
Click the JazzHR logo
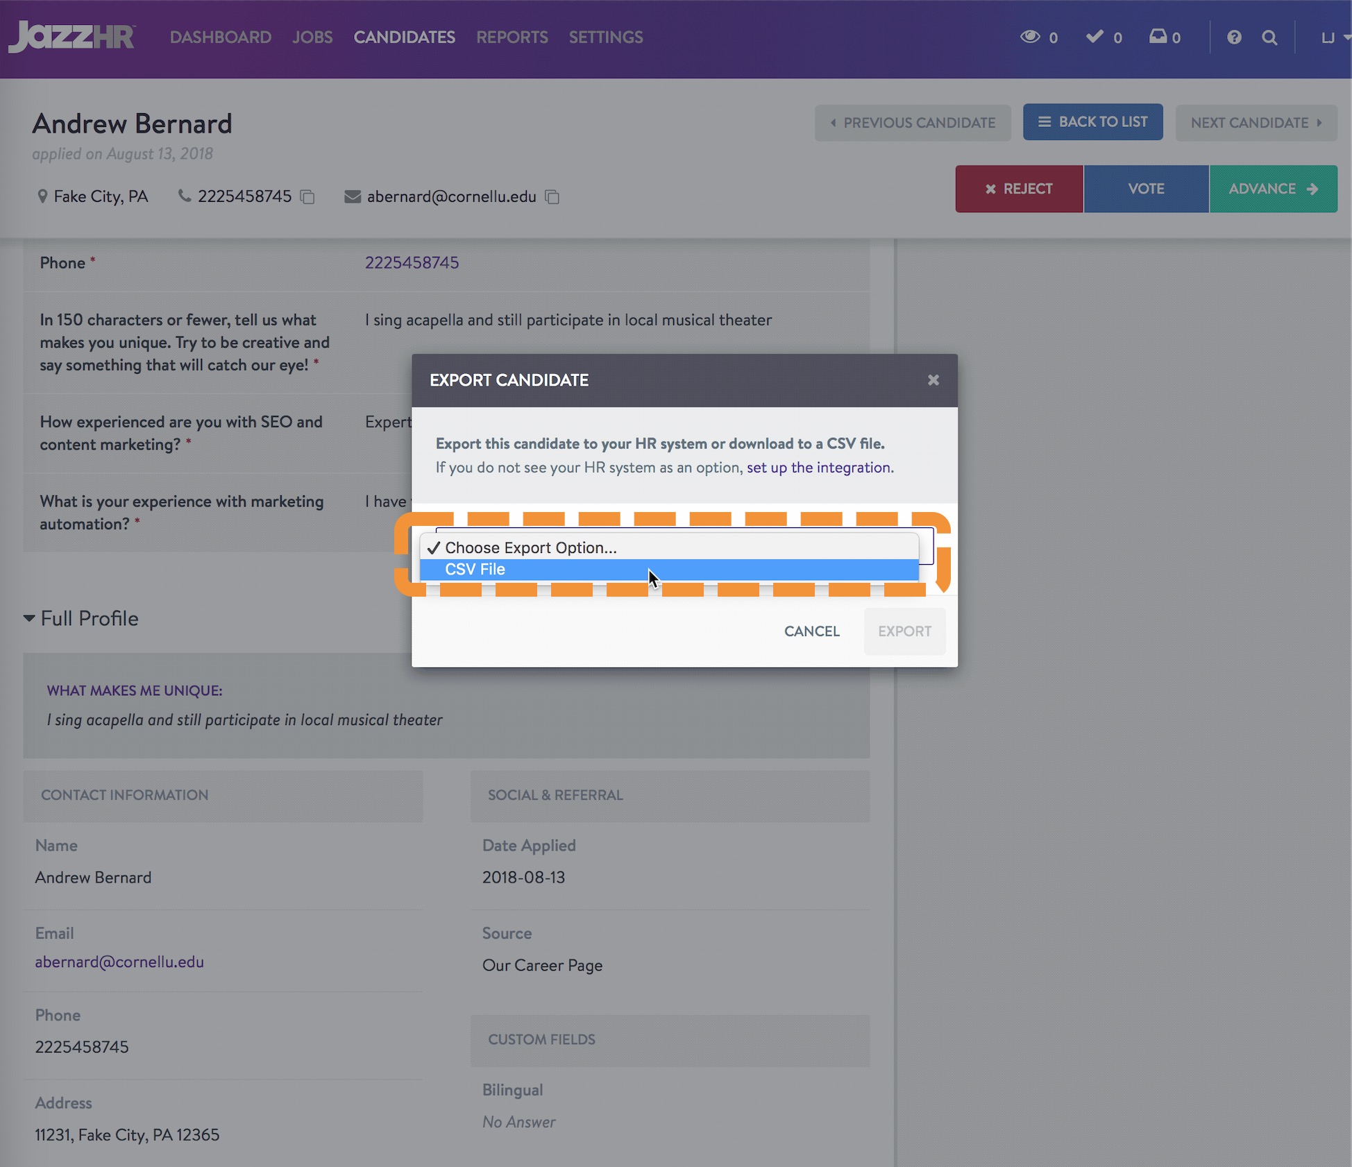(x=71, y=36)
